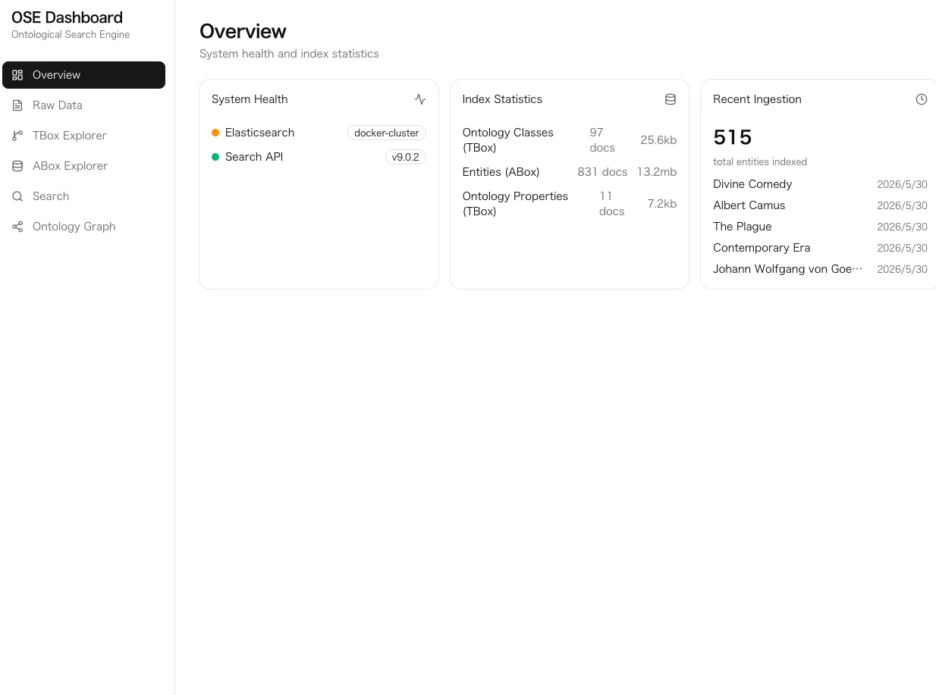Click the Raw Data document icon
This screenshot has height=695, width=936.
coord(17,105)
